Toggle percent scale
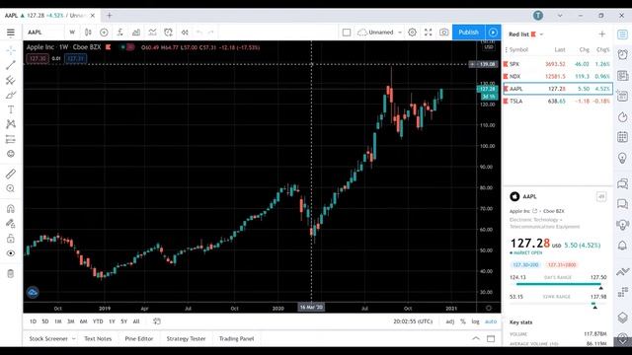Viewport: 632px width, 355px height. point(463,321)
